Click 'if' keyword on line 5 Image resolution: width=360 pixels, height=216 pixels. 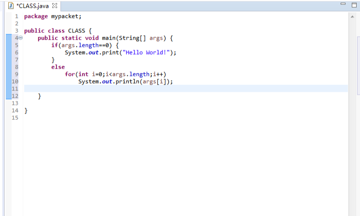pyautogui.click(x=55, y=45)
